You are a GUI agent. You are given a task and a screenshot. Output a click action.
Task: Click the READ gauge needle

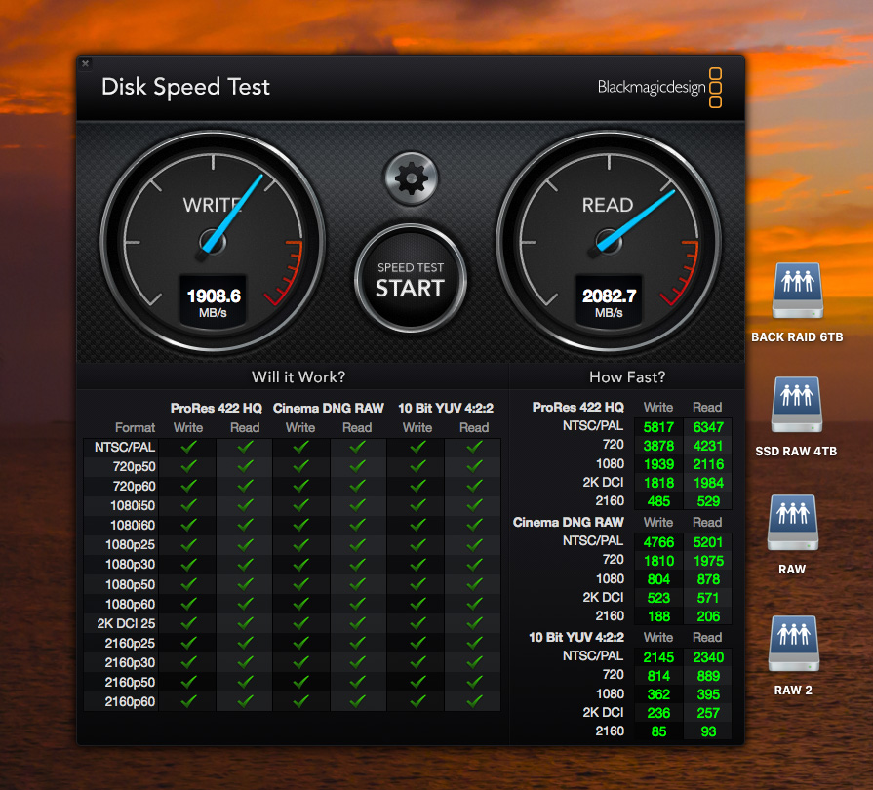634,221
